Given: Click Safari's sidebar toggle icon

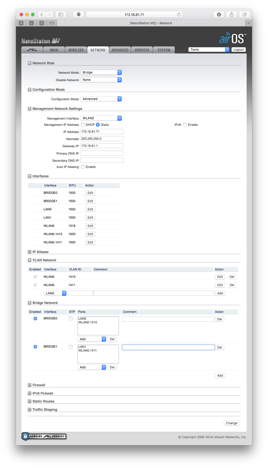Looking at the screenshot, I should pos(61,15).
